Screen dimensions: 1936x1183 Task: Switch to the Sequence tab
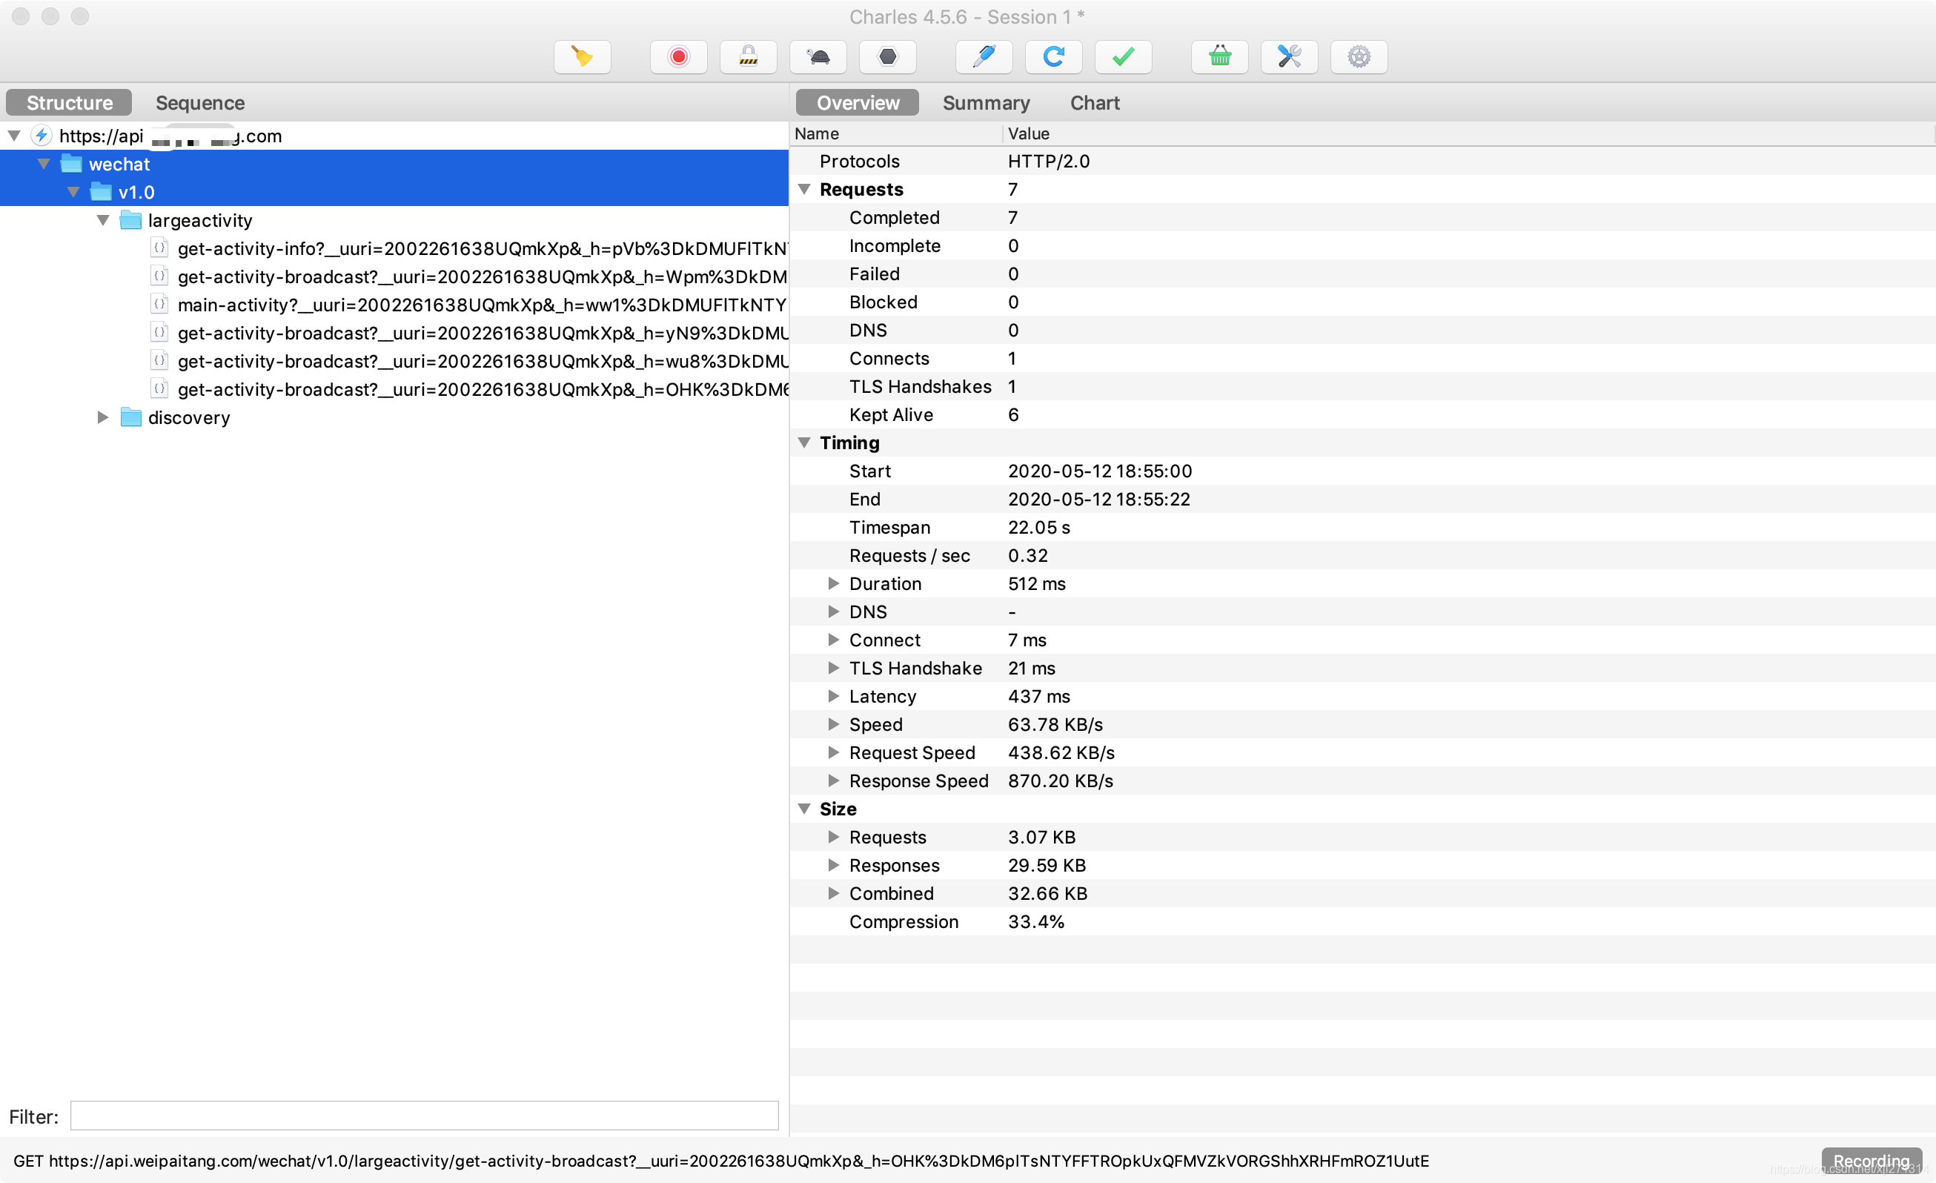click(199, 103)
